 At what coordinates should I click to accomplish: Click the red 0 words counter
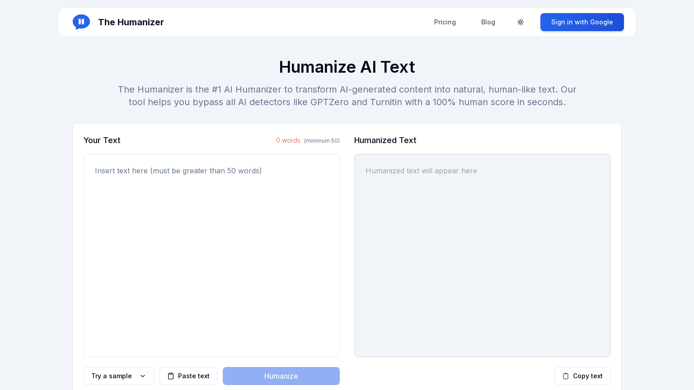(x=288, y=140)
